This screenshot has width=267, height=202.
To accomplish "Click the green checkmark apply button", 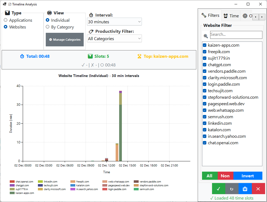I will point(219,189).
